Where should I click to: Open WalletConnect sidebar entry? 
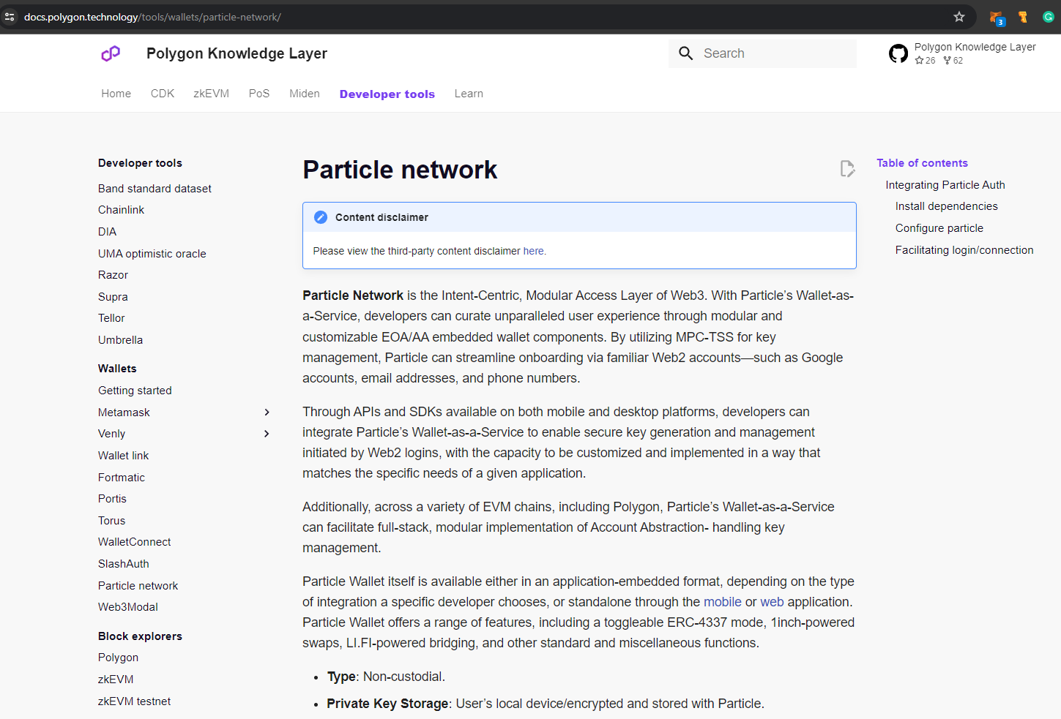coord(134,542)
